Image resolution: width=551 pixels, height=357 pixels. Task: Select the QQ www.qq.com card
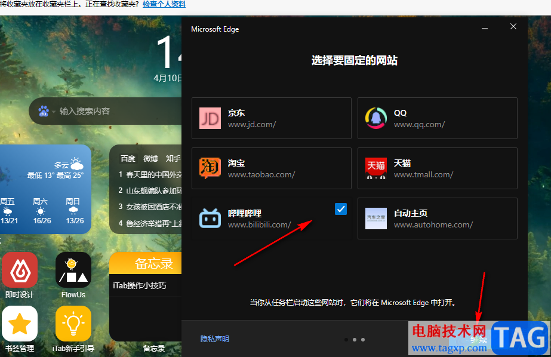click(x=437, y=118)
